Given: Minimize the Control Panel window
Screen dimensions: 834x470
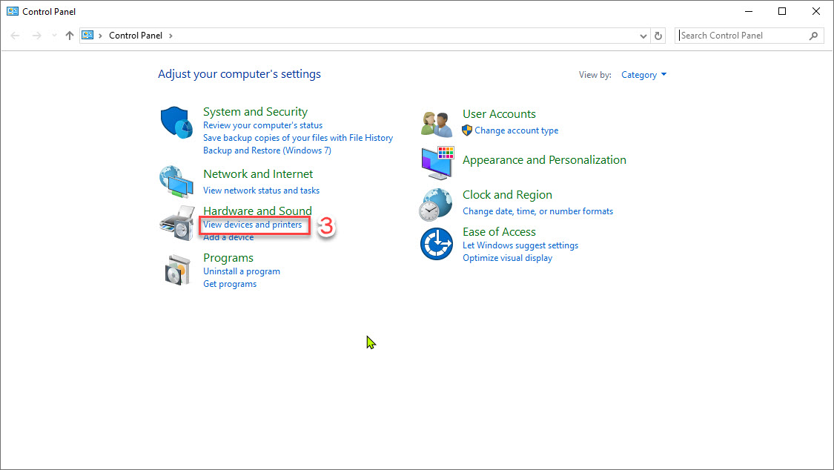Looking at the screenshot, I should coord(749,11).
